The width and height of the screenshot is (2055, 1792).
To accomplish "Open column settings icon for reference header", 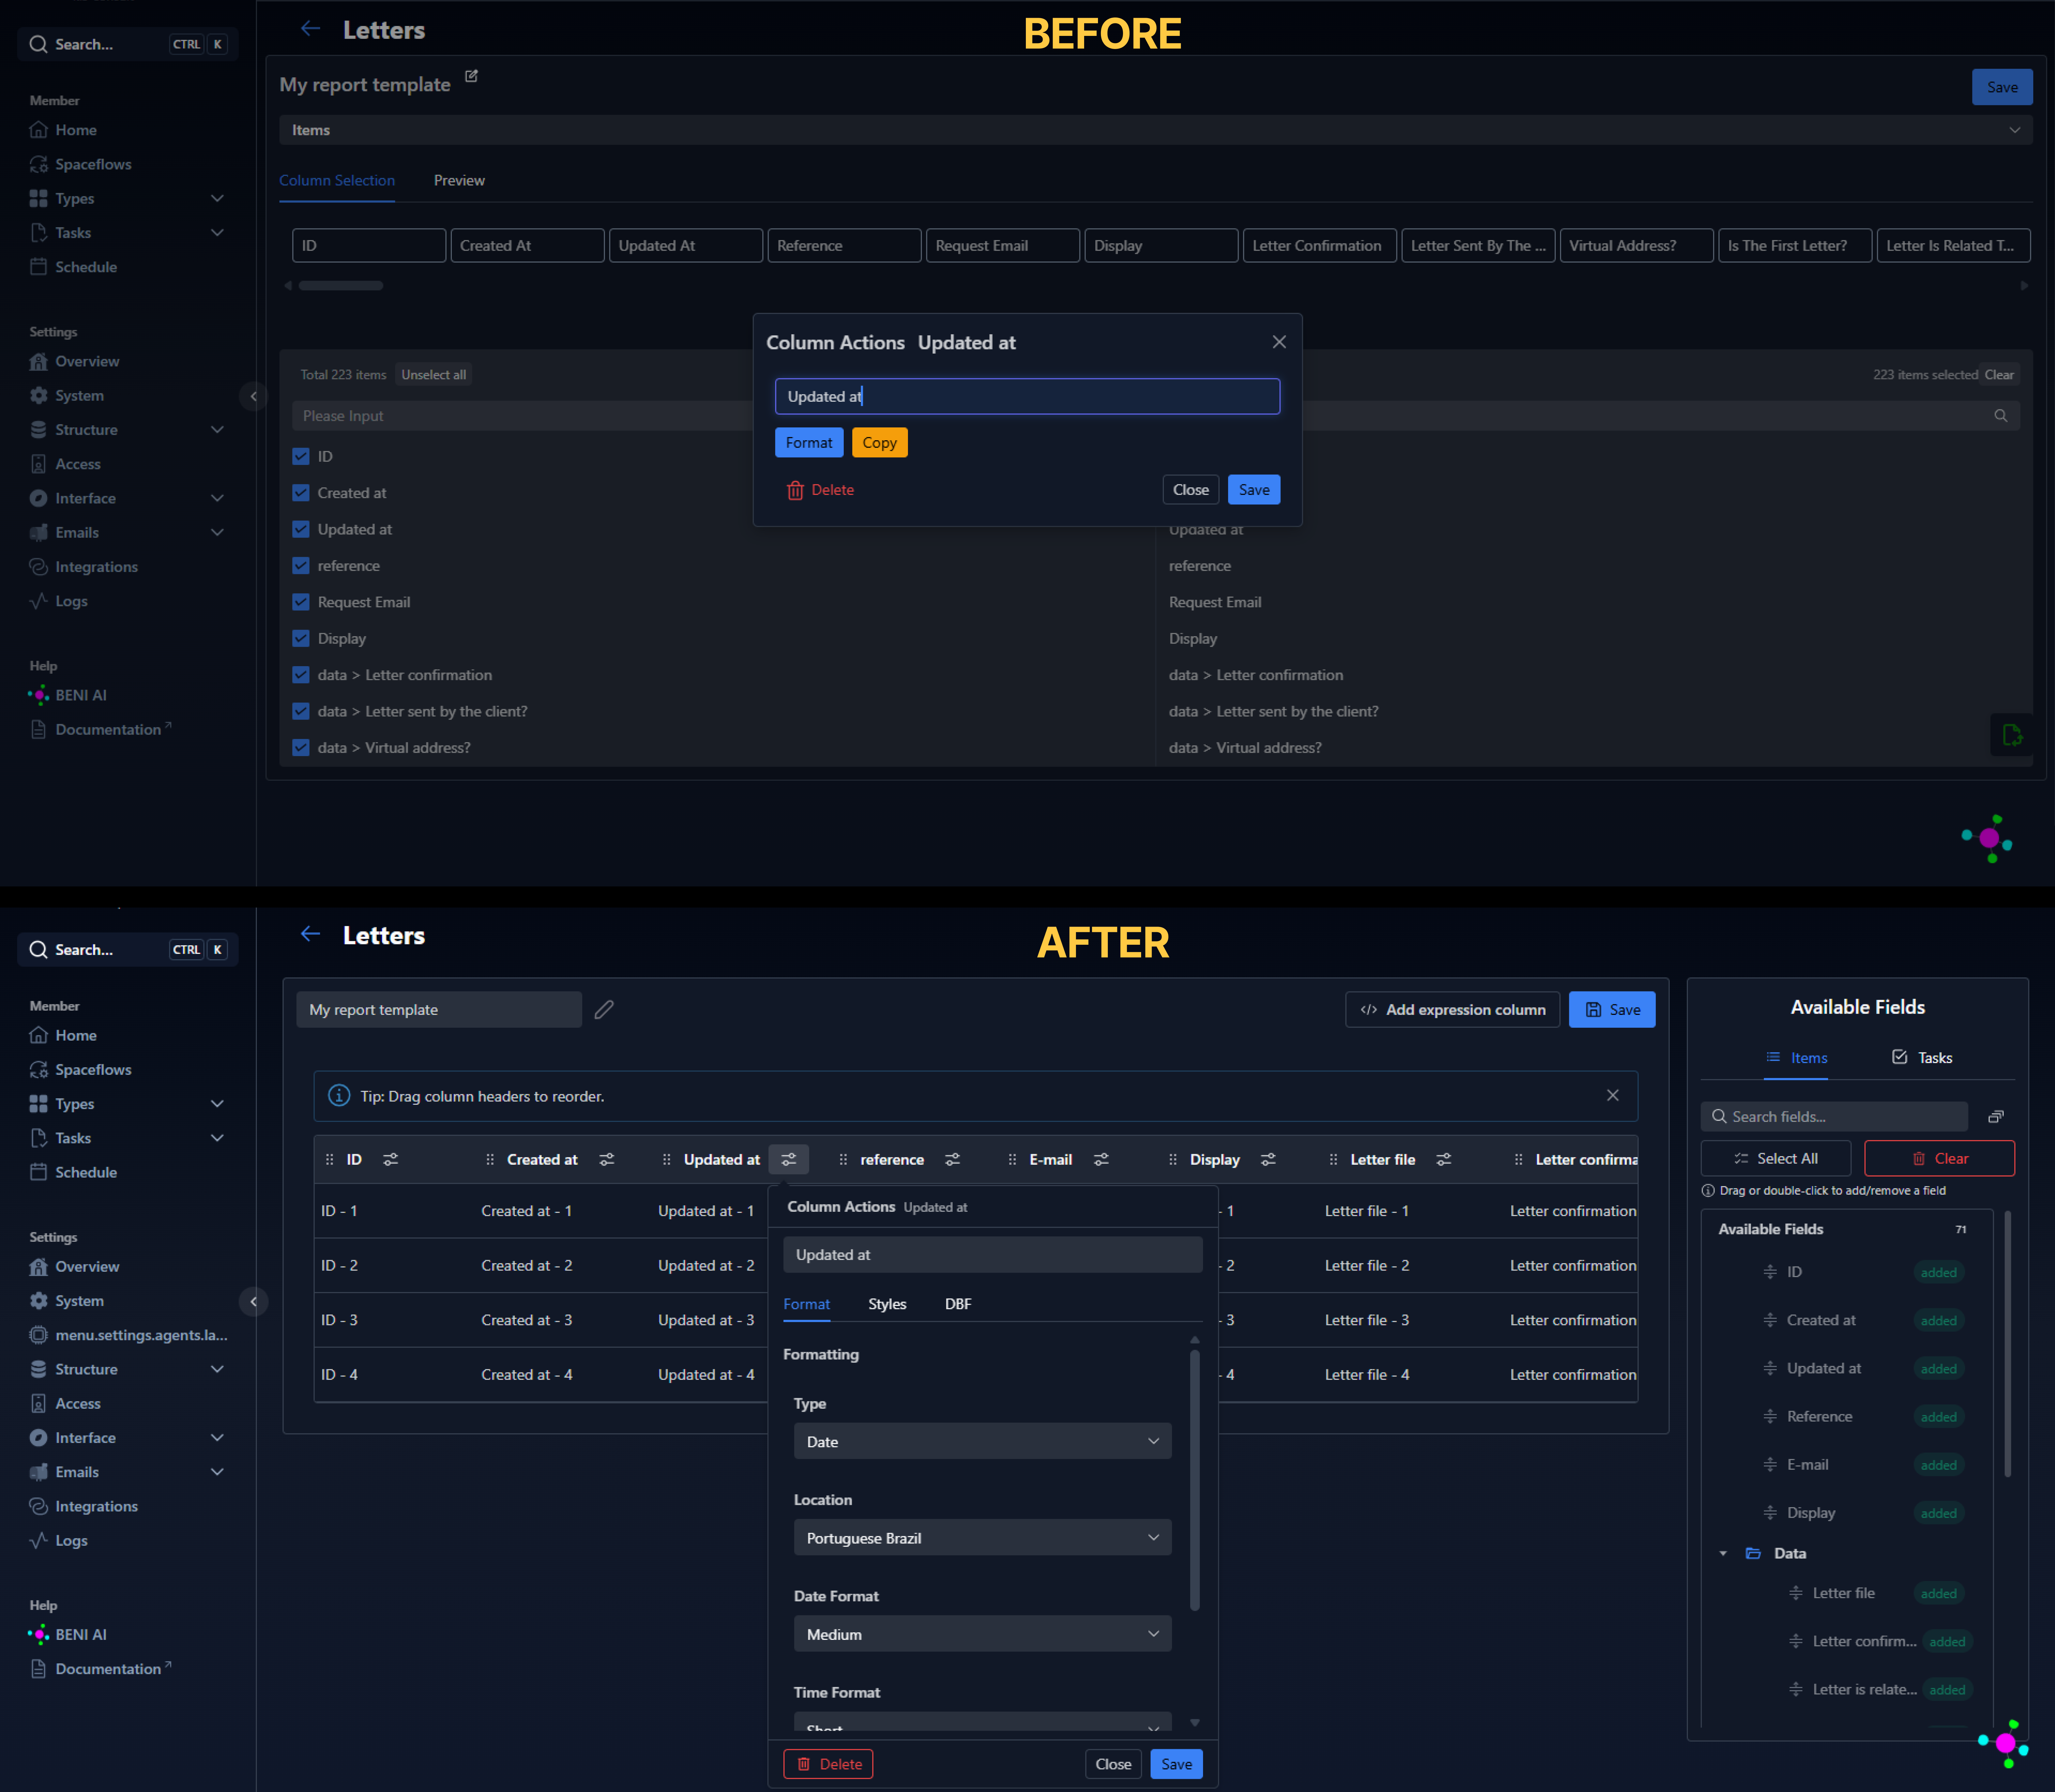I will (x=953, y=1160).
